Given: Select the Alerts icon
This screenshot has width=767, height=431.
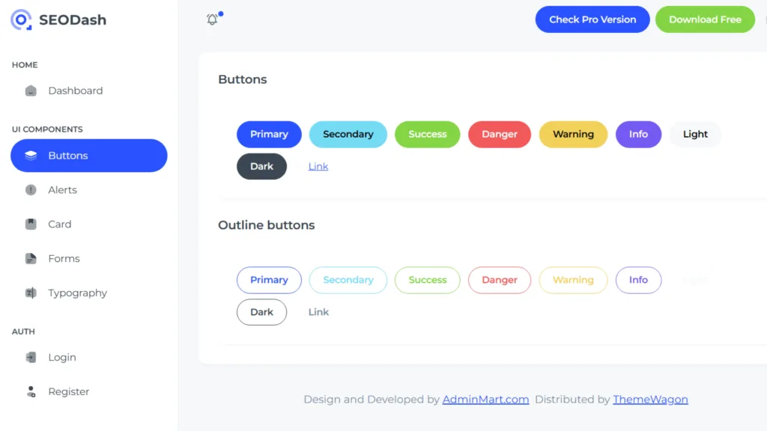Looking at the screenshot, I should pyautogui.click(x=31, y=189).
